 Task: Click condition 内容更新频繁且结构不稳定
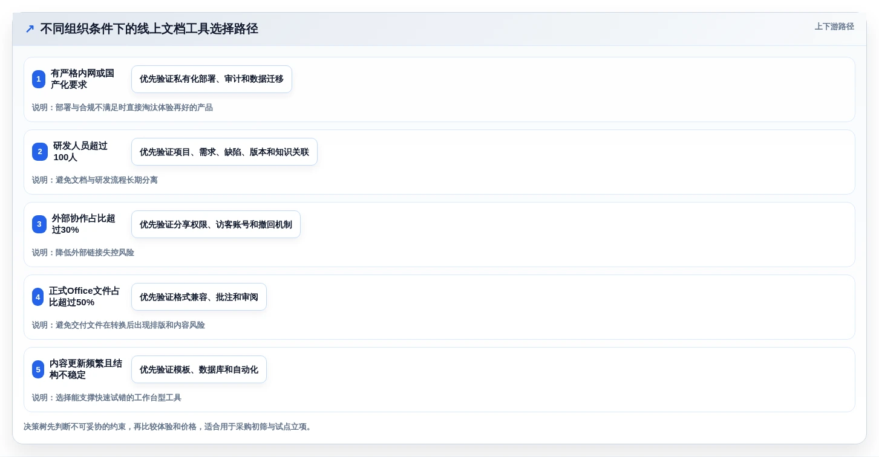click(x=86, y=369)
